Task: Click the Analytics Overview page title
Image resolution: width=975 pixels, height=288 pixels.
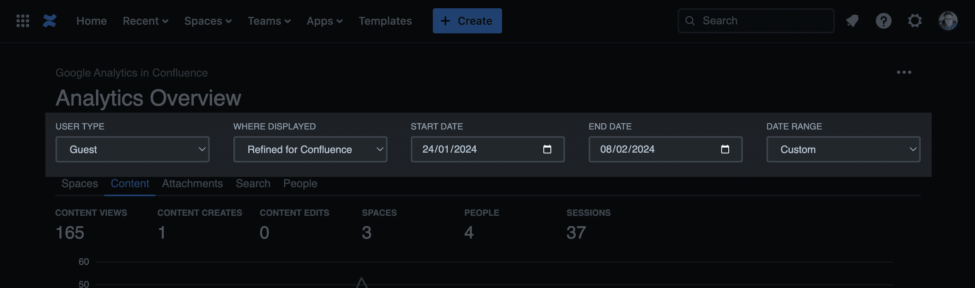Action: pyautogui.click(x=148, y=98)
